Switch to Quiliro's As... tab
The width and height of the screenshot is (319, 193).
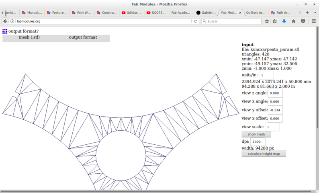pos(256,12)
